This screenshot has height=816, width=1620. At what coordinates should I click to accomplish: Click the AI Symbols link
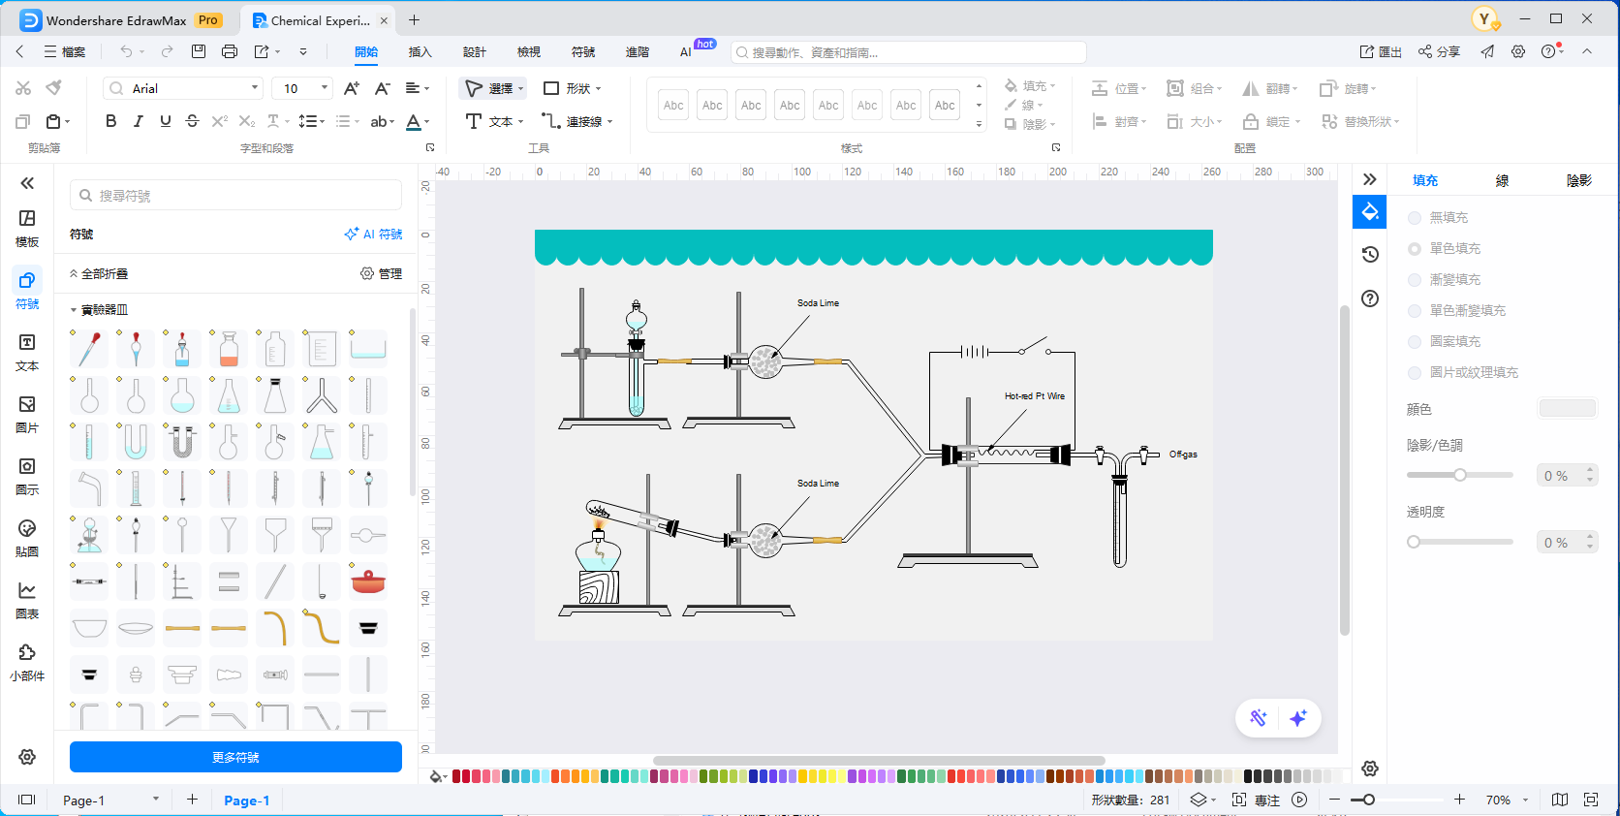point(373,235)
